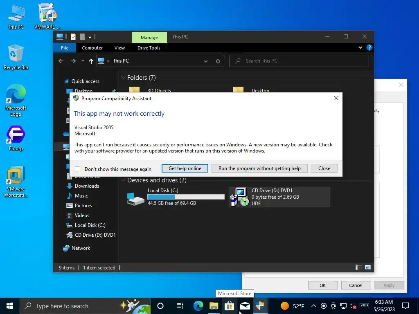The height and width of the screenshot is (314, 419).
Task: Select Local Disk (C:) drive tile
Action: click(176, 197)
